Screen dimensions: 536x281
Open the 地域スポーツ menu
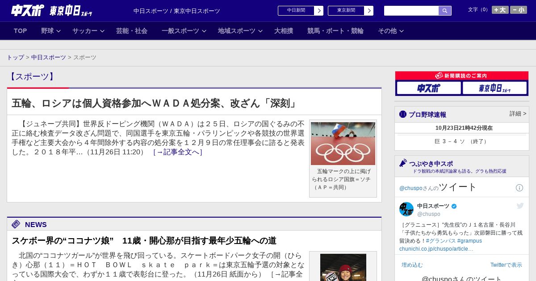237,31
